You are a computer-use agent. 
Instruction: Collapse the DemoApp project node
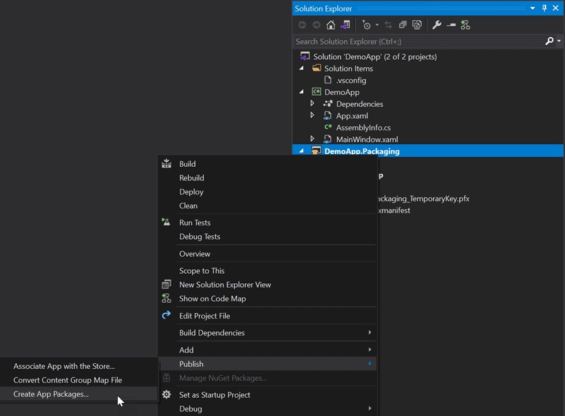pos(302,92)
